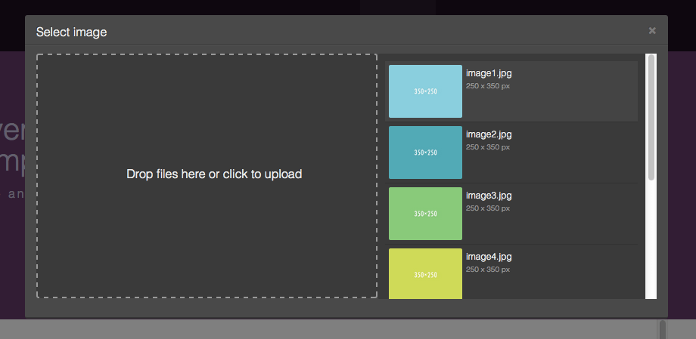Click the image list scrollbar track below thumb
Image resolution: width=696 pixels, height=339 pixels.
tap(651, 242)
